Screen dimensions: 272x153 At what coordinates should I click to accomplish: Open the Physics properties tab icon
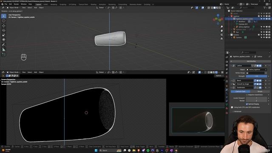pyautogui.click(x=227, y=97)
